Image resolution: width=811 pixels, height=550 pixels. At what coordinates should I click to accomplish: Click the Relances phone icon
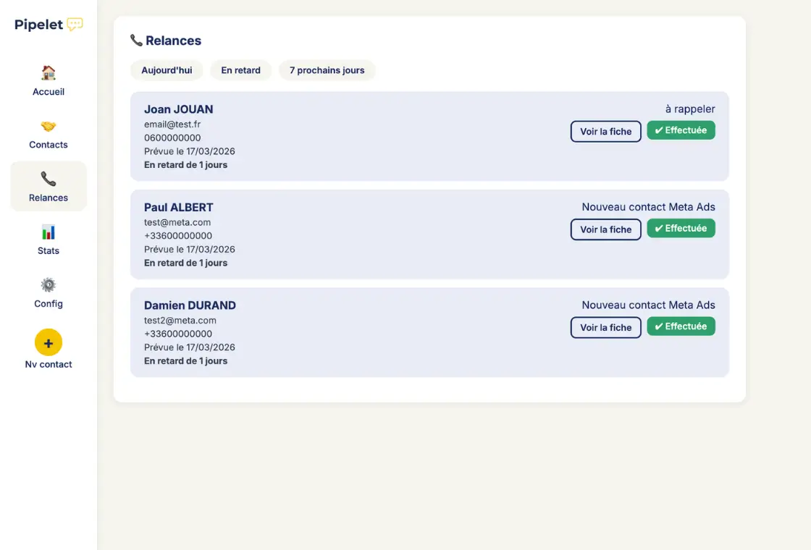point(48,179)
